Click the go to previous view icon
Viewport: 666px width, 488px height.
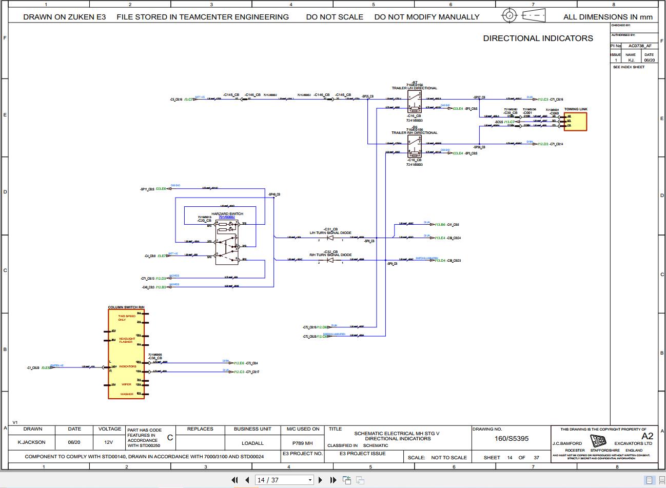[347, 480]
